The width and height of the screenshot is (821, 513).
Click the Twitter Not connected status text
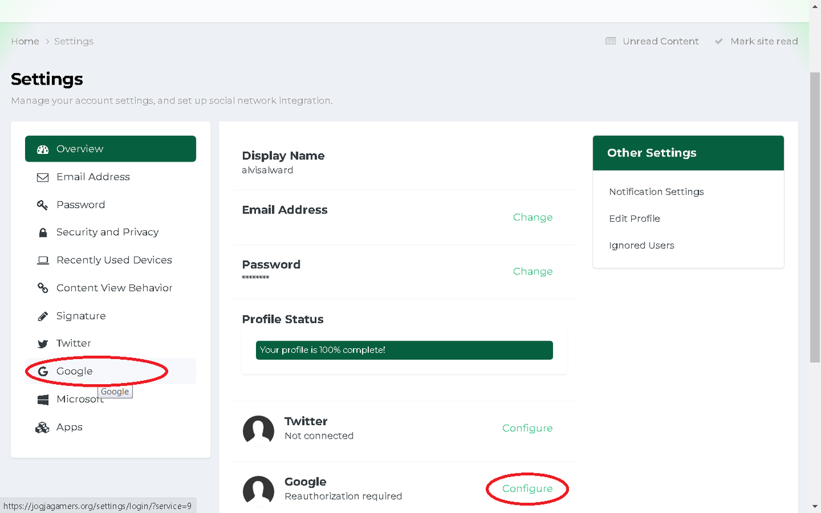319,436
